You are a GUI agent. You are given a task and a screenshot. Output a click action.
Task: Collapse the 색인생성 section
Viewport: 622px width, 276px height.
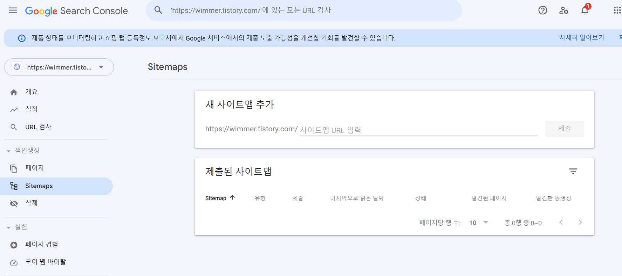tap(23, 150)
